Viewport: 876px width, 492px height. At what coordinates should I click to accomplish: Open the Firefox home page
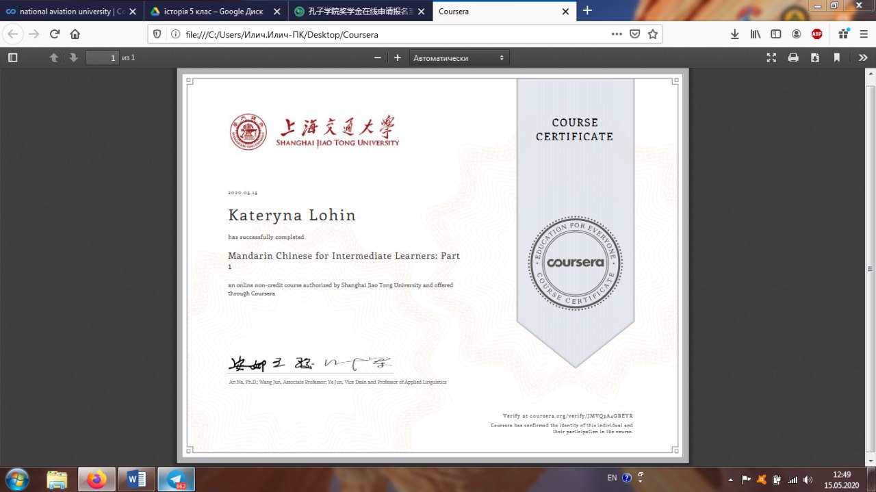click(x=75, y=34)
